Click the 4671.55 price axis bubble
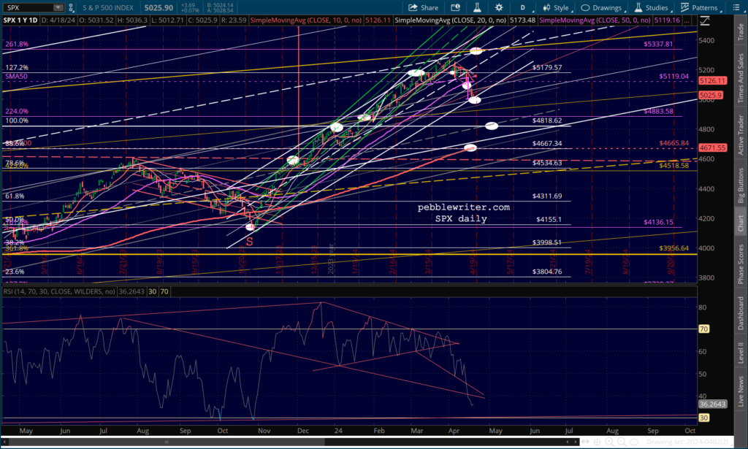The width and height of the screenshot is (748, 449). [713, 147]
